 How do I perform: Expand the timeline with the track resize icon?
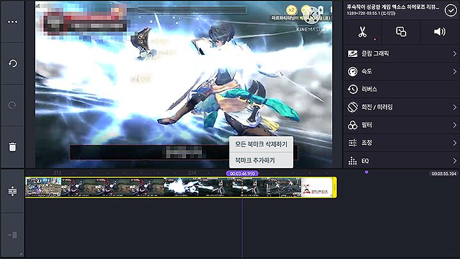click(12, 191)
